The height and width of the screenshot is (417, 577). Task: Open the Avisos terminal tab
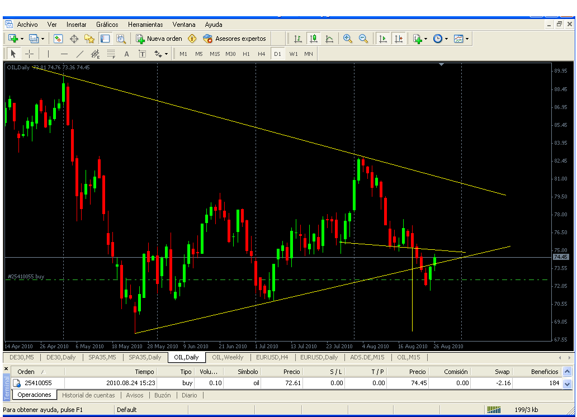[x=135, y=395]
